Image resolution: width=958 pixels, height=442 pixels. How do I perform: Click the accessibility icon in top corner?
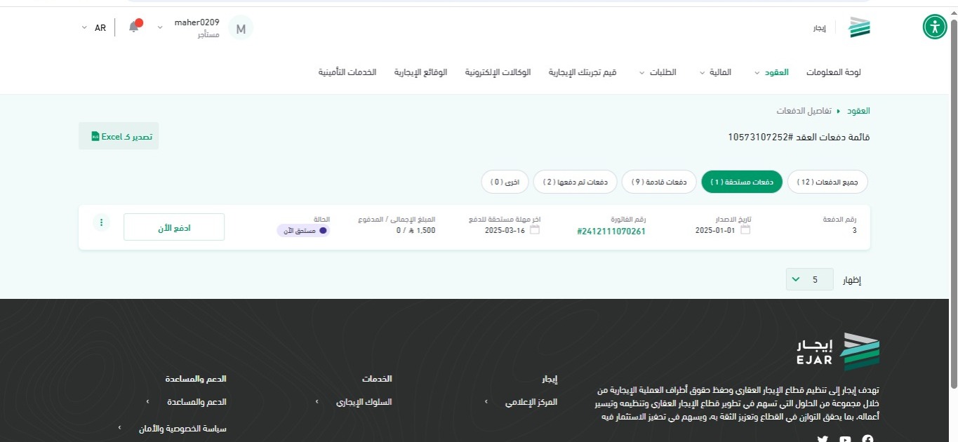click(x=934, y=27)
